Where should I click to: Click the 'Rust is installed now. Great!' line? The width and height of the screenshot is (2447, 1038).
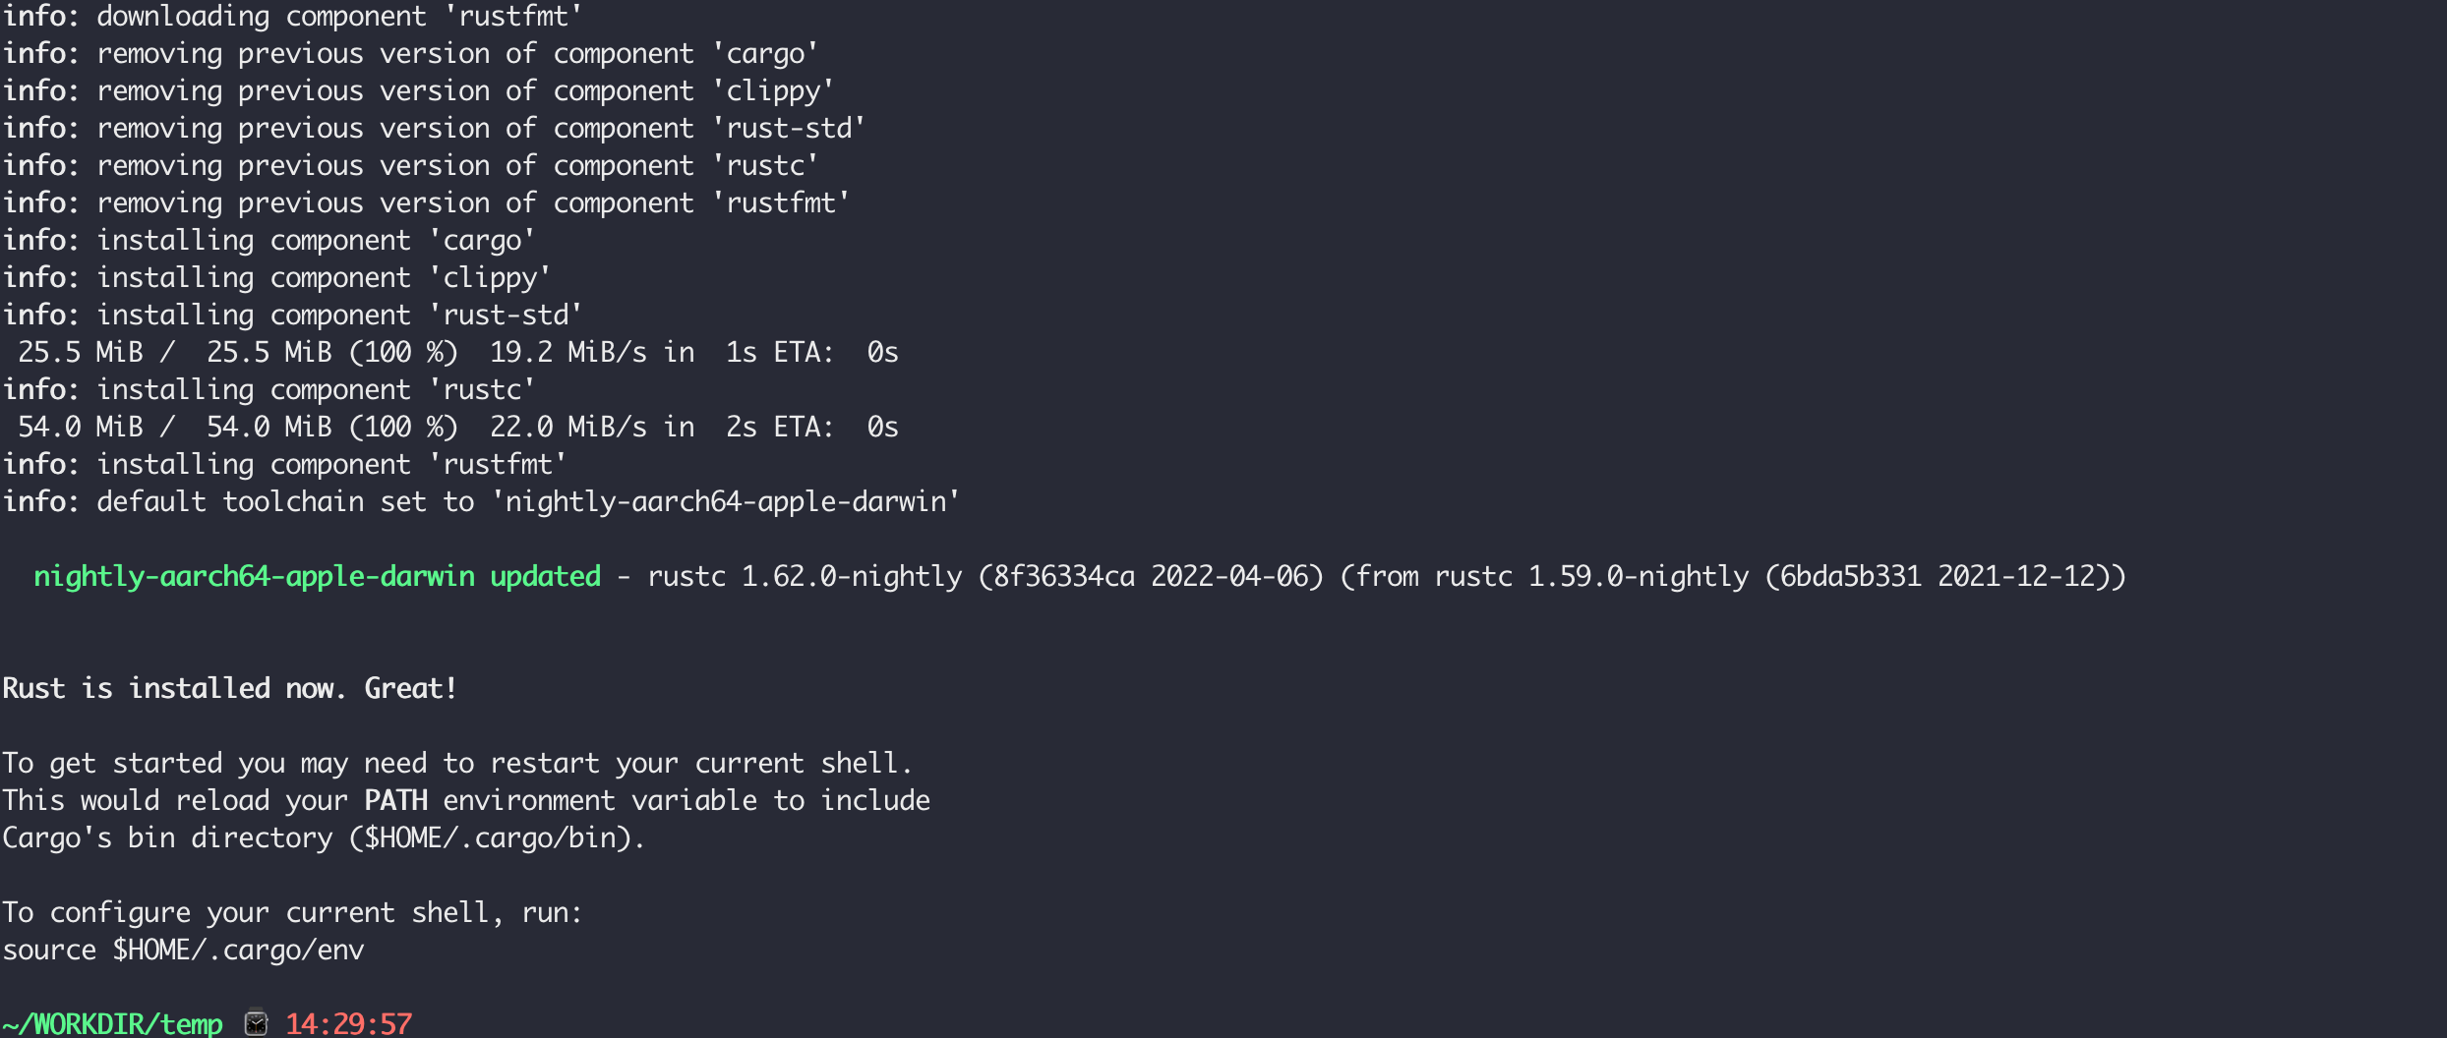[229, 688]
